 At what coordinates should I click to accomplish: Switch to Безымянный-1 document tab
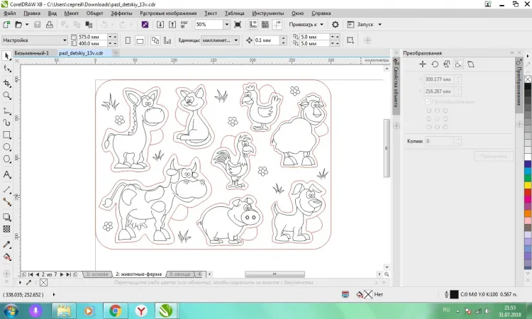31,53
